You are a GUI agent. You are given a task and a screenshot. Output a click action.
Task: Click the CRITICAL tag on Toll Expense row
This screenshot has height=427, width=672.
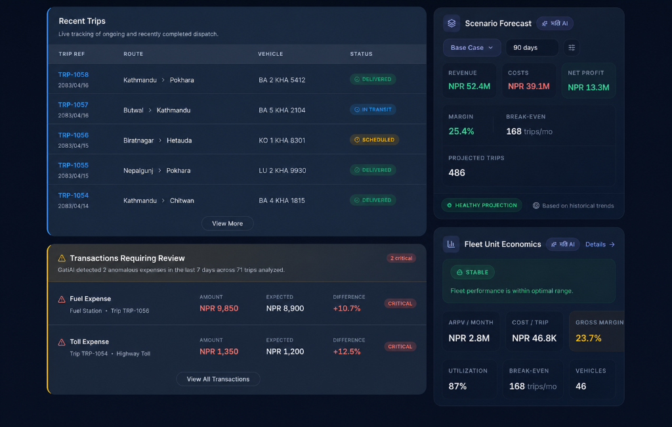click(x=400, y=346)
